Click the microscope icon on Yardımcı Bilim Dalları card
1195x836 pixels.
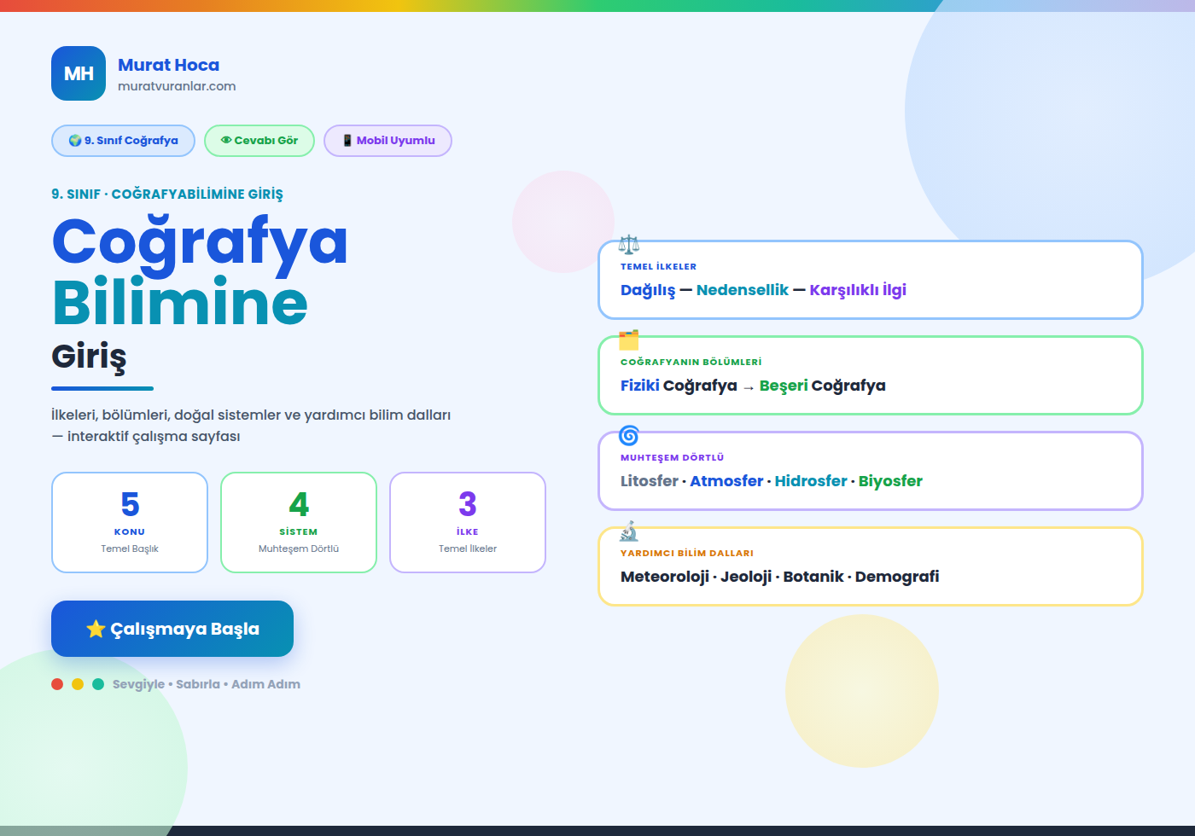629,531
